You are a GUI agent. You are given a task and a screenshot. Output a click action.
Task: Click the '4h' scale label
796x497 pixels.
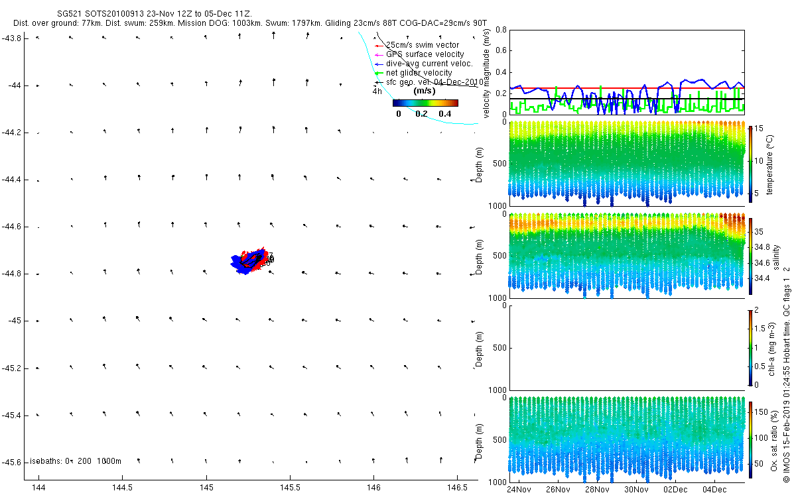(377, 91)
